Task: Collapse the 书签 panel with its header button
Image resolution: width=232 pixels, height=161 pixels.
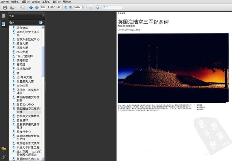Action: tap(43, 16)
